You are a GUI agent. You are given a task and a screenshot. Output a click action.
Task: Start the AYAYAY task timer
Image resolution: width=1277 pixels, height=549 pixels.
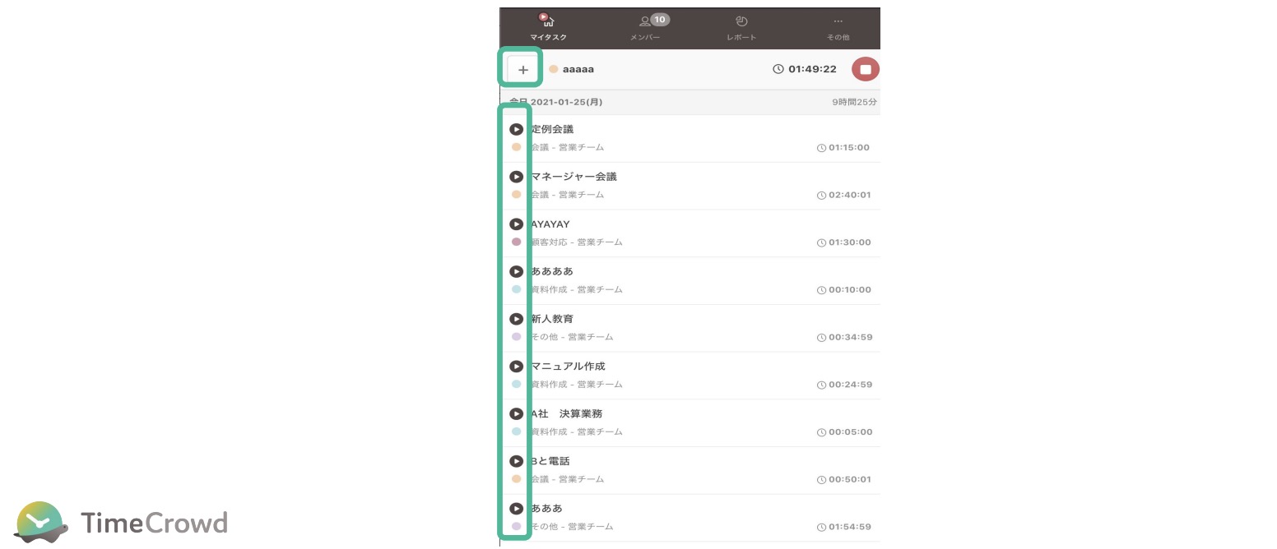pyautogui.click(x=516, y=224)
